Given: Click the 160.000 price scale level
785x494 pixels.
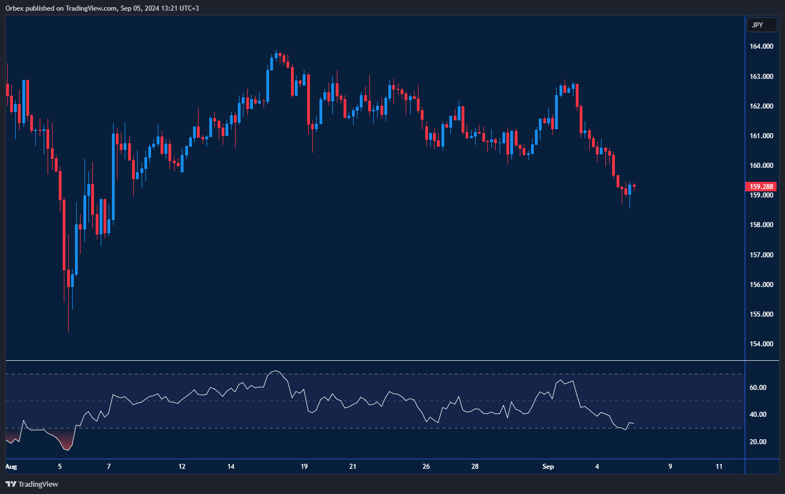Looking at the screenshot, I should [x=761, y=166].
